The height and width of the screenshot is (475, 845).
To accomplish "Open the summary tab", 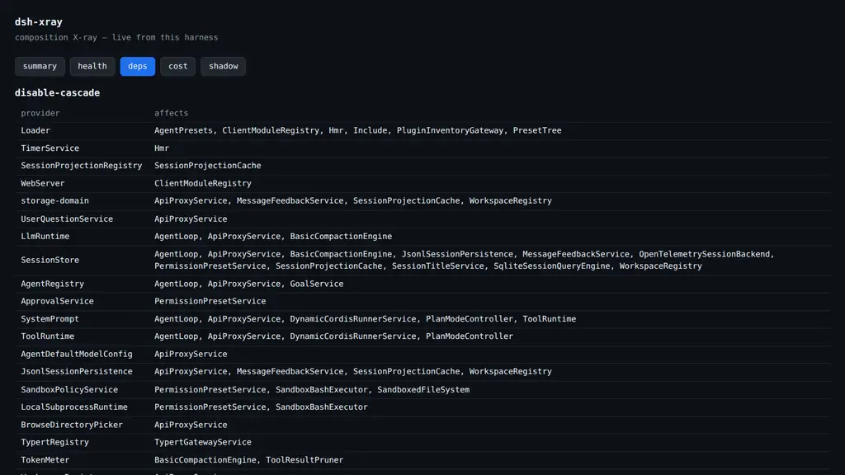I will point(40,66).
